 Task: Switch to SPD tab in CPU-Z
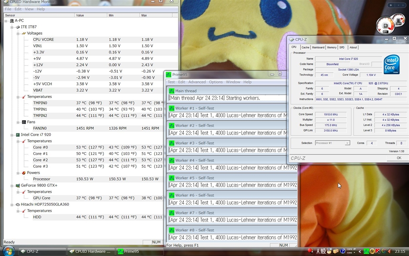click(342, 48)
